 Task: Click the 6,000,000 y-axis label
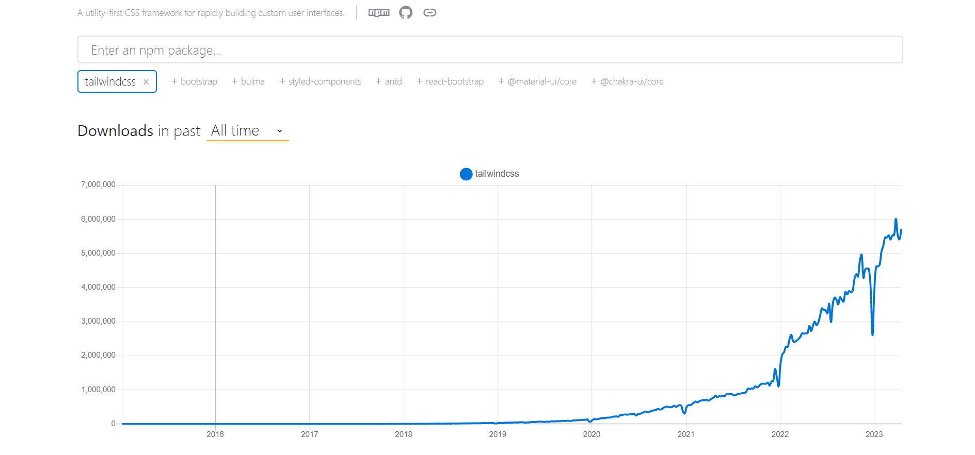click(x=98, y=219)
